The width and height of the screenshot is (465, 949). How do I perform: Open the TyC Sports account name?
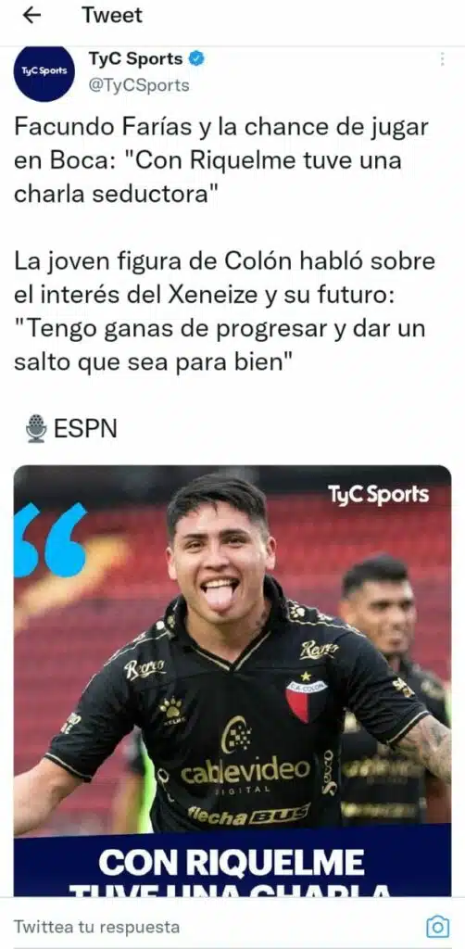pyautogui.click(x=136, y=59)
